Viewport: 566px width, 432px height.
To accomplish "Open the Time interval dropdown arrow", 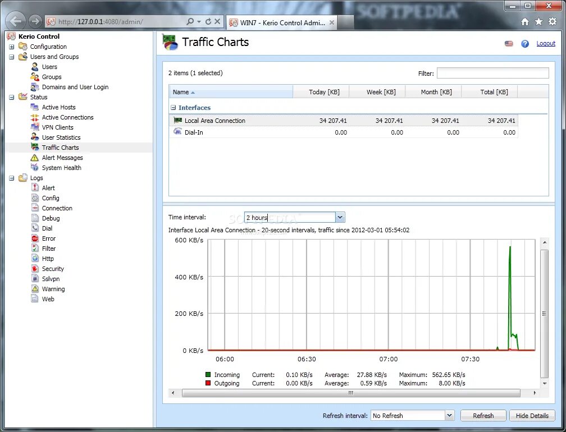I will pos(340,218).
